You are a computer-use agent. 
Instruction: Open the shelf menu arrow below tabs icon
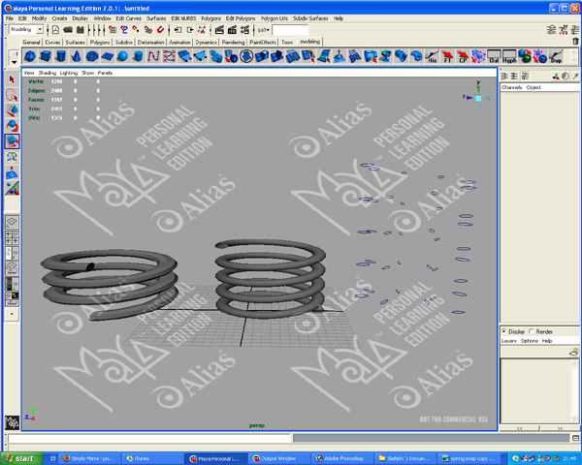point(14,62)
